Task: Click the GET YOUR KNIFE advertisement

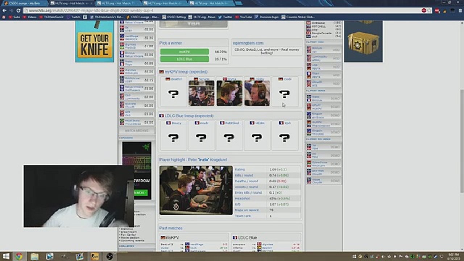Action: click(94, 41)
